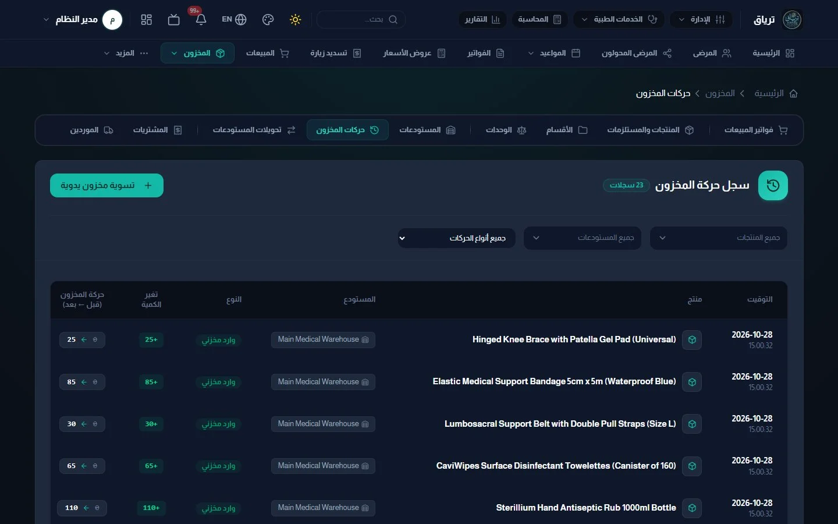This screenshot has width=838, height=524.
Task: Open جميع أنواع الحركات dropdown
Action: [x=457, y=238]
